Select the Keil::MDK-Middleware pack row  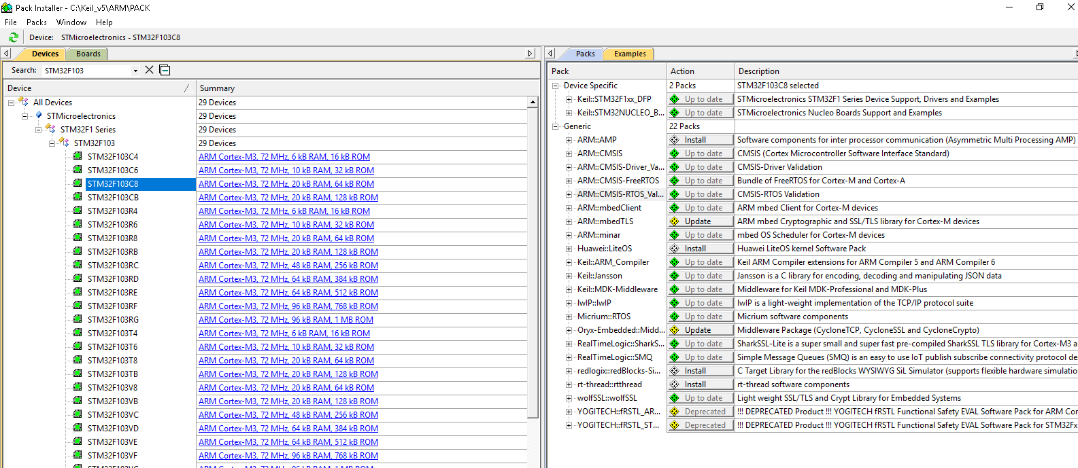pos(617,289)
